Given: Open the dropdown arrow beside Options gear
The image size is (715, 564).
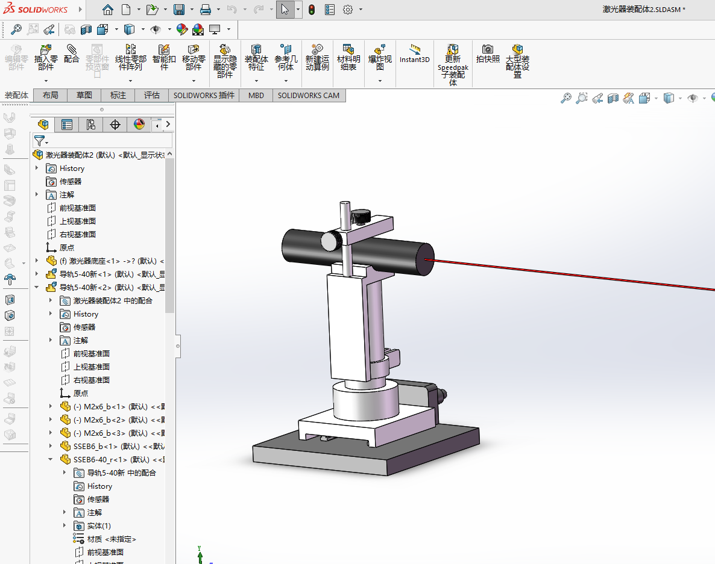Looking at the screenshot, I should click(361, 10).
